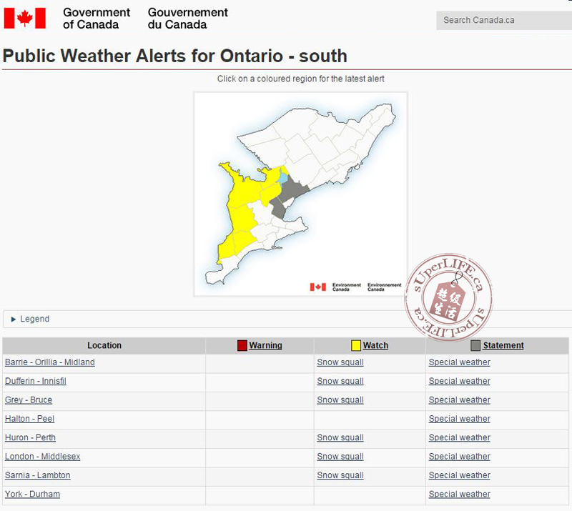Open Barrie - Orillia - Midland location
Image resolution: width=572 pixels, height=511 pixels.
pos(50,362)
